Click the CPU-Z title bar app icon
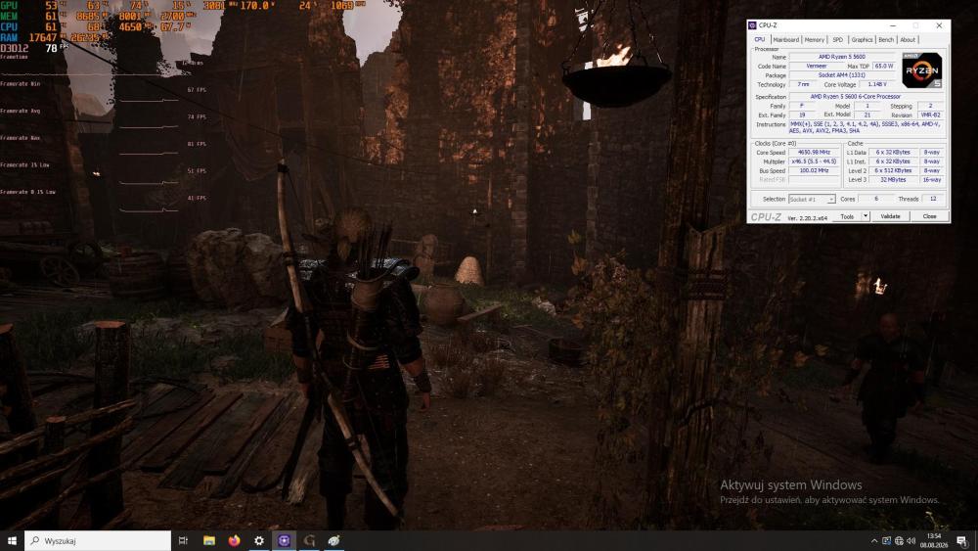Screen dimensions: 978x551 (x=753, y=25)
